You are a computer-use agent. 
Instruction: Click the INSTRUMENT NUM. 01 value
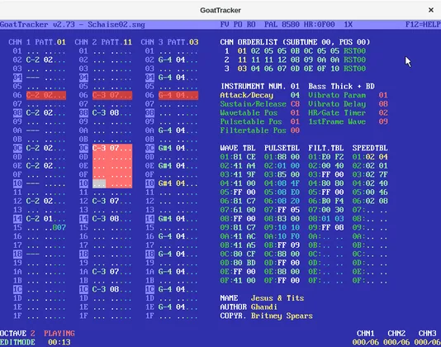click(x=295, y=87)
